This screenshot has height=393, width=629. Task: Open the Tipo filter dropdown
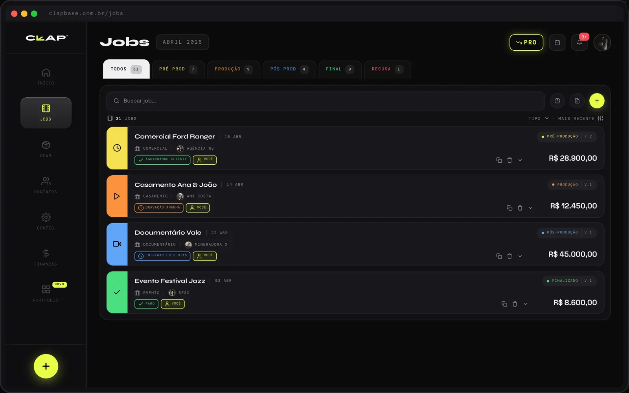click(x=539, y=118)
